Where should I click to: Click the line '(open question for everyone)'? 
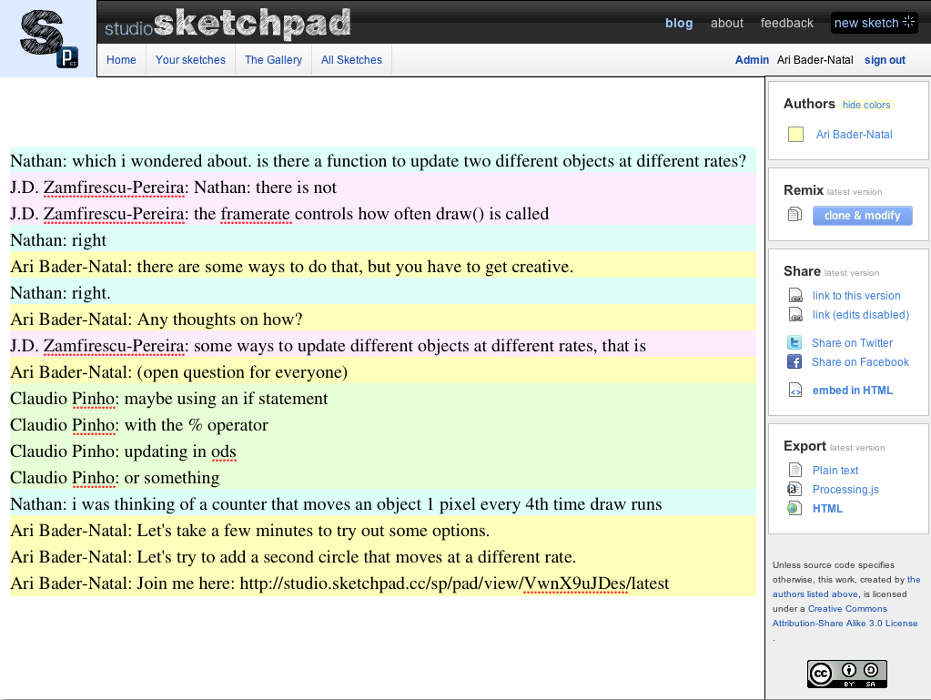coord(383,372)
